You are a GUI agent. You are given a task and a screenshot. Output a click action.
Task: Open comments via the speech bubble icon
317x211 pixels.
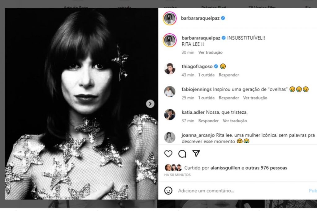182,154
